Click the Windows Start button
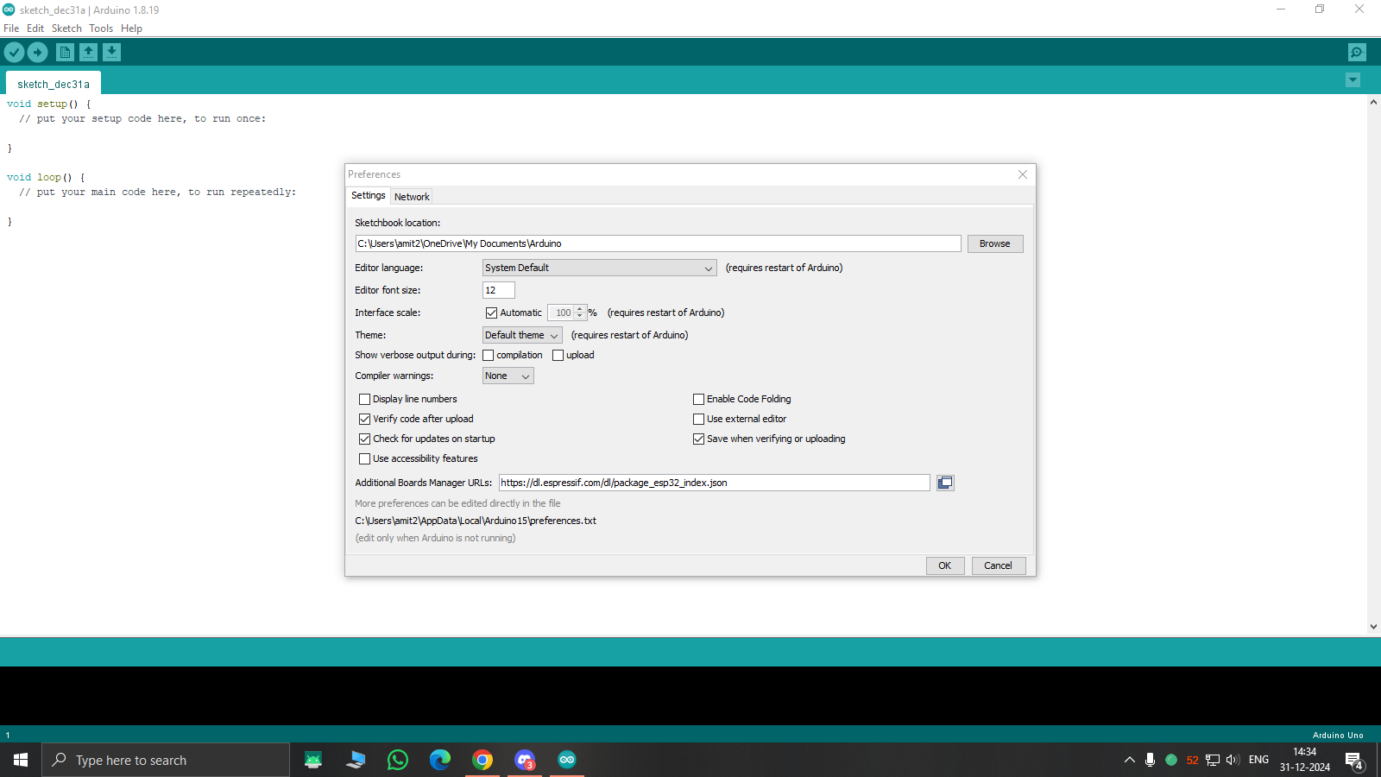 (21, 760)
